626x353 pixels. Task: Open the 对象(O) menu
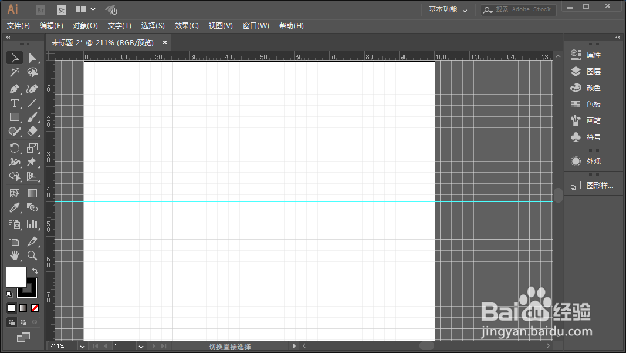(x=85, y=26)
